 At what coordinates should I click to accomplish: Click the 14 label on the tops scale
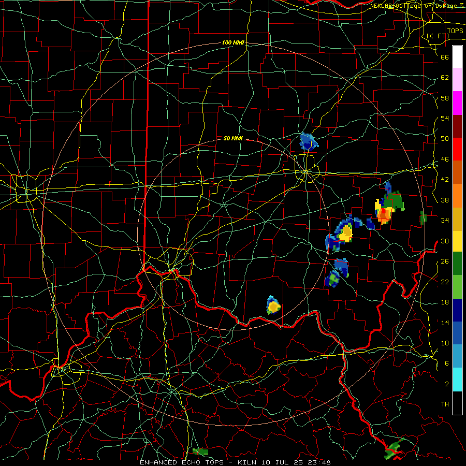click(445, 323)
